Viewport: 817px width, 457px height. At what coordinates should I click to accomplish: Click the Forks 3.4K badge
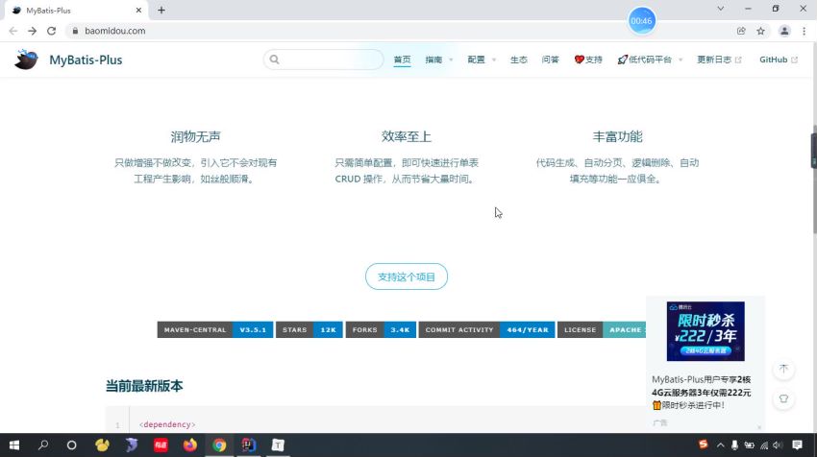(x=381, y=329)
